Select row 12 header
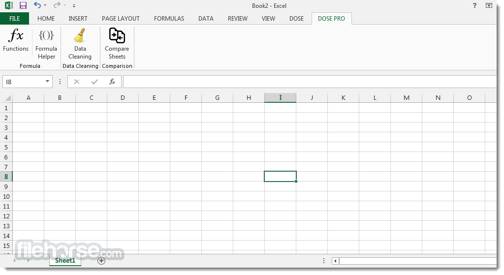The image size is (504, 275). (x=6, y=216)
